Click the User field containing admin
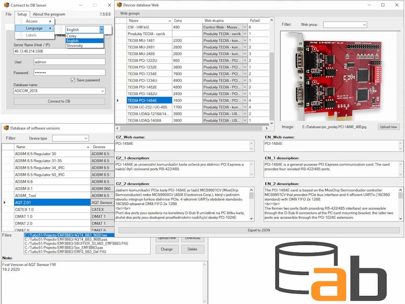Viewport: 405px width, 304px height. point(70,62)
